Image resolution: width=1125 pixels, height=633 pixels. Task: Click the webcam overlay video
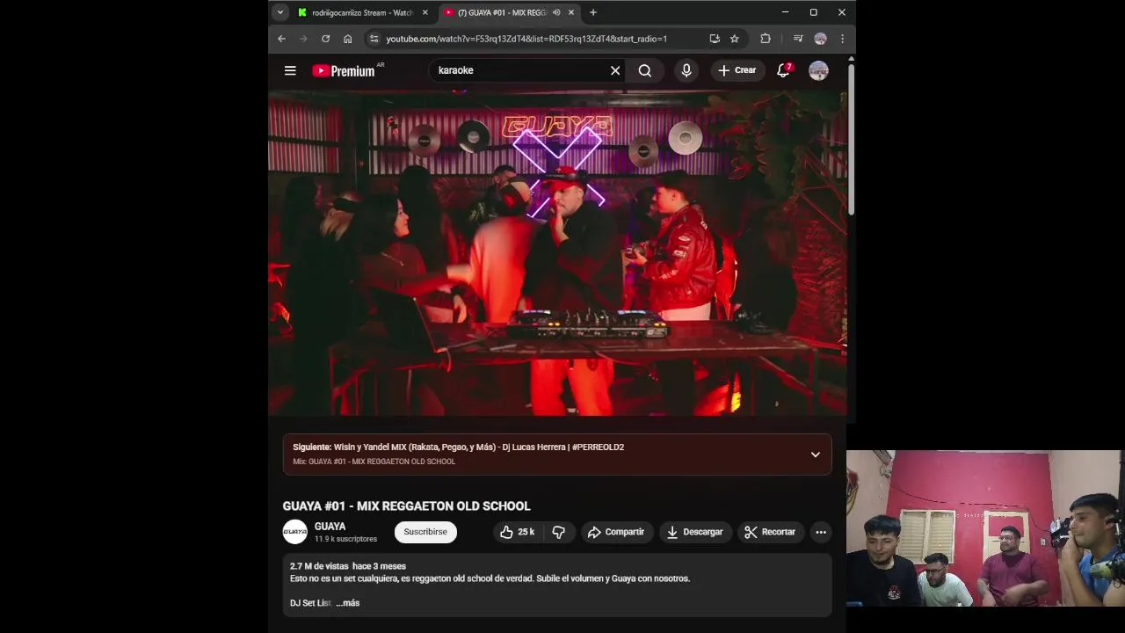985,528
